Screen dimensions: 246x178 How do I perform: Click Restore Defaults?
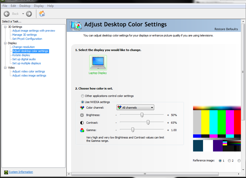point(226,29)
